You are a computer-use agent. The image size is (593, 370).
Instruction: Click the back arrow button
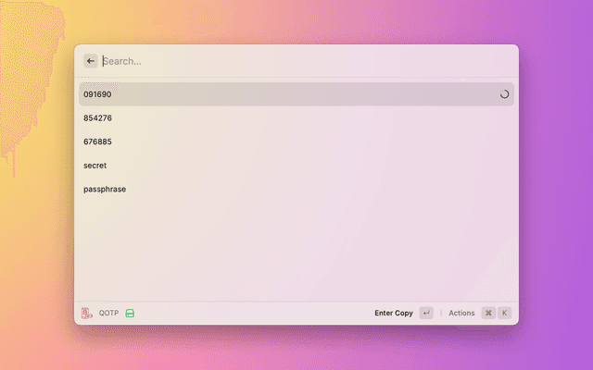click(91, 61)
